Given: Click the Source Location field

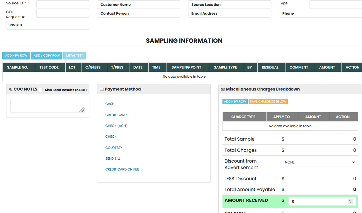Looking at the screenshot, I should click(230, 4).
